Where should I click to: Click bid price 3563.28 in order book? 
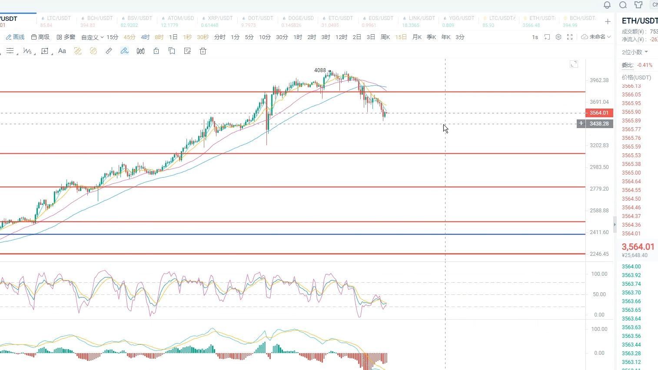631,353
